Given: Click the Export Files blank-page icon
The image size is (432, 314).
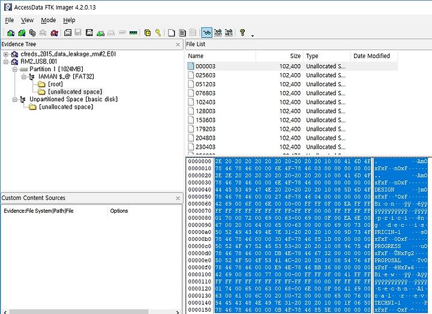Looking at the screenshot, I should pyautogui.click(x=172, y=33).
